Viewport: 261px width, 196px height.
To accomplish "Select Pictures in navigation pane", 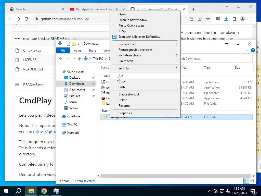I will 75,96.
